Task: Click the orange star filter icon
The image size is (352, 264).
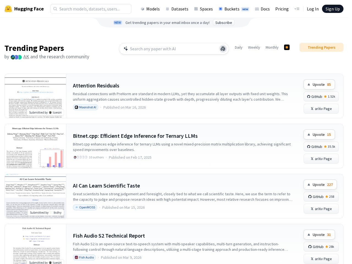Action: (x=287, y=47)
